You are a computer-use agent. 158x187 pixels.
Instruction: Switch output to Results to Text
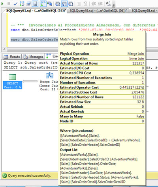point(58,4)
